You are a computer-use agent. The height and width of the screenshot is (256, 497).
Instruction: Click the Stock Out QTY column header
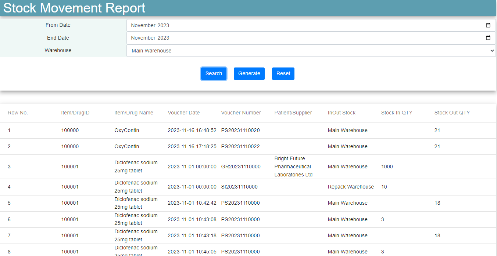(x=452, y=113)
